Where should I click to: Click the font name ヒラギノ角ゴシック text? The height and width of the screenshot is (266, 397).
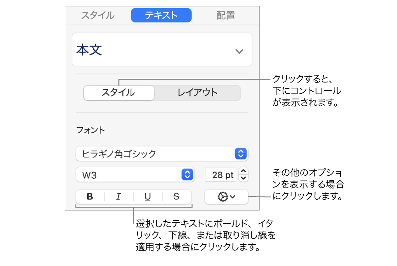point(119,154)
